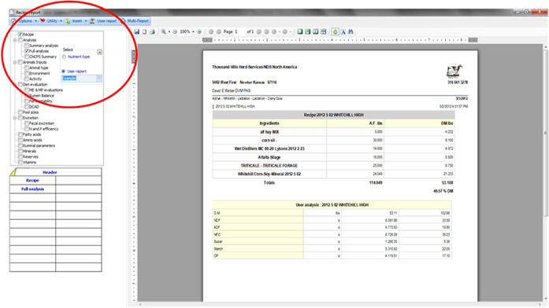Click the Multi-Report button
The height and width of the screenshot is (308, 549).
[x=135, y=21]
